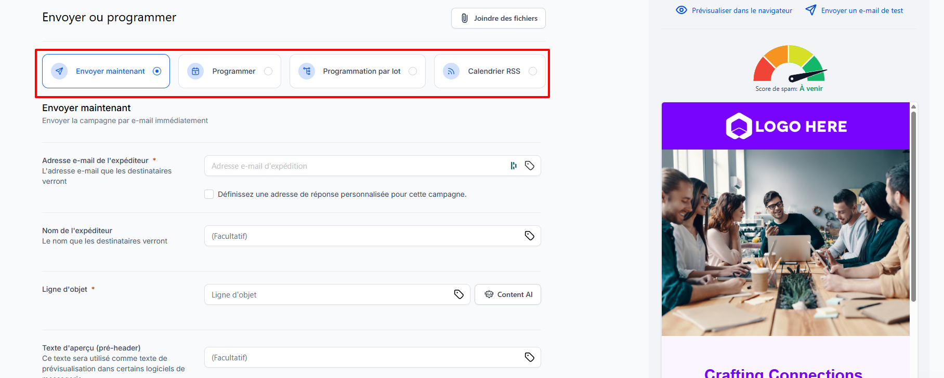Open tag picker in sender email field
Viewport: 944px width, 378px height.
pyautogui.click(x=529, y=166)
